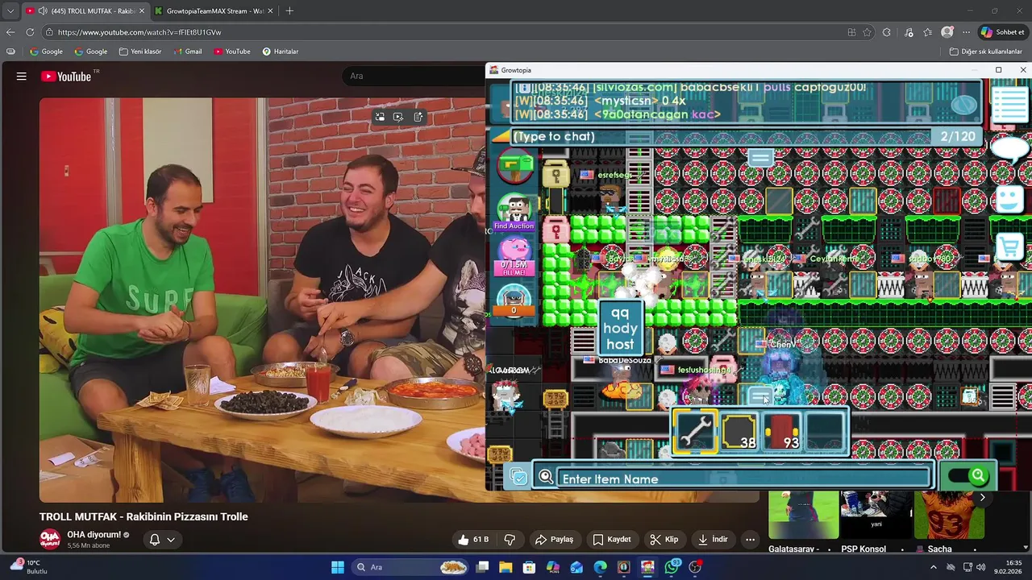Dislike the TROLL MUTFAK video
The height and width of the screenshot is (580, 1032).
(510, 540)
